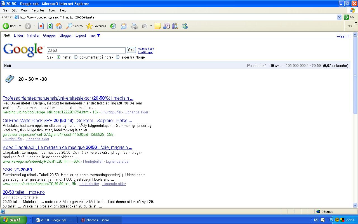Screen dimensions: 358x224
Task: Select the 'sider fra Norge' radio button
Action: tap(118, 57)
